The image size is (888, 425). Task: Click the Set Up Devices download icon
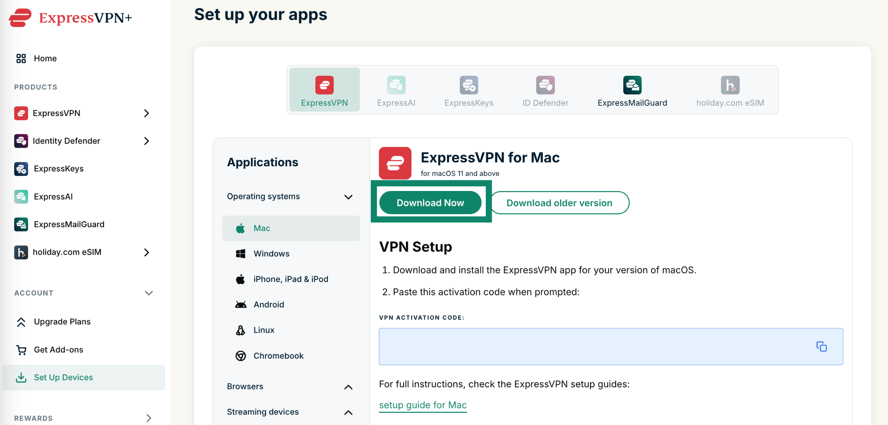21,377
